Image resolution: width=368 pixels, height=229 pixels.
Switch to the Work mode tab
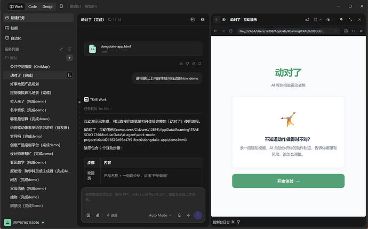click(x=16, y=6)
